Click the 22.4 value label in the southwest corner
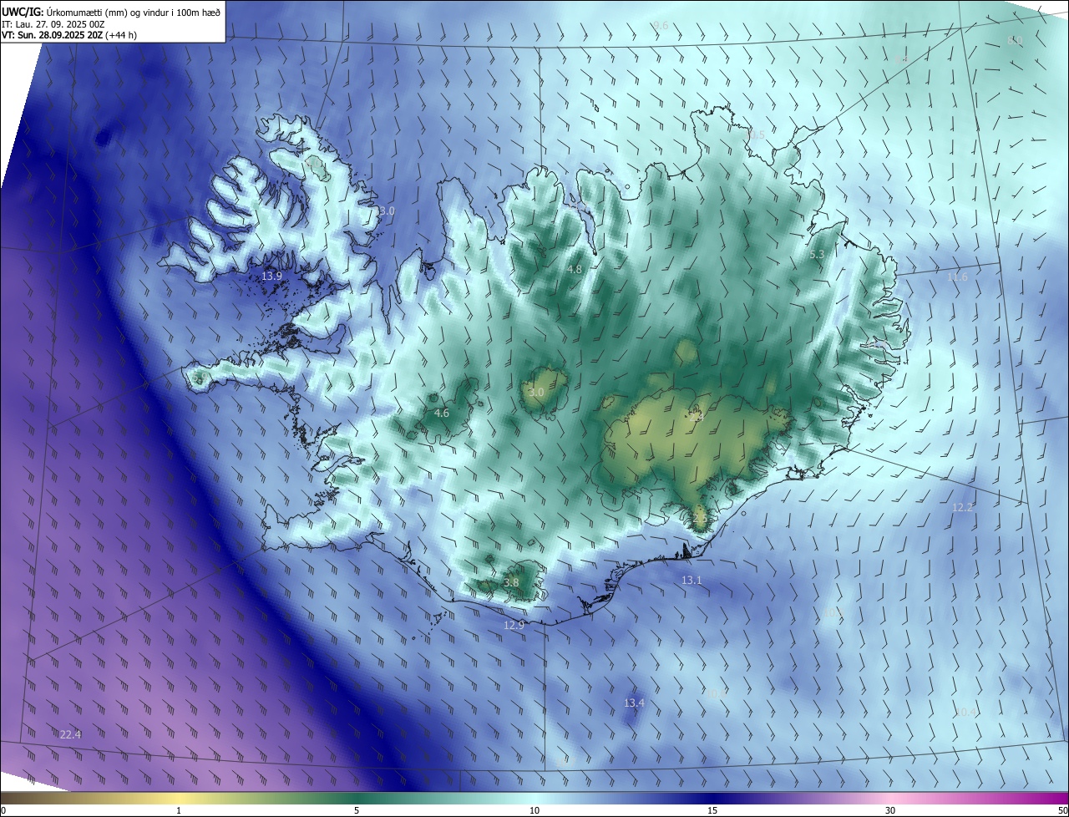The width and height of the screenshot is (1069, 817). [x=70, y=735]
